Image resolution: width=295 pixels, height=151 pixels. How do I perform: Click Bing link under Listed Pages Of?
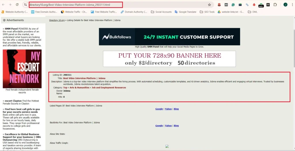click(176, 109)
